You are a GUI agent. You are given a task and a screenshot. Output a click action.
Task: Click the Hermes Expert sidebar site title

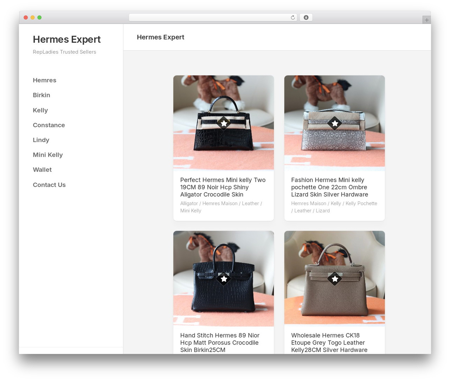(x=67, y=39)
